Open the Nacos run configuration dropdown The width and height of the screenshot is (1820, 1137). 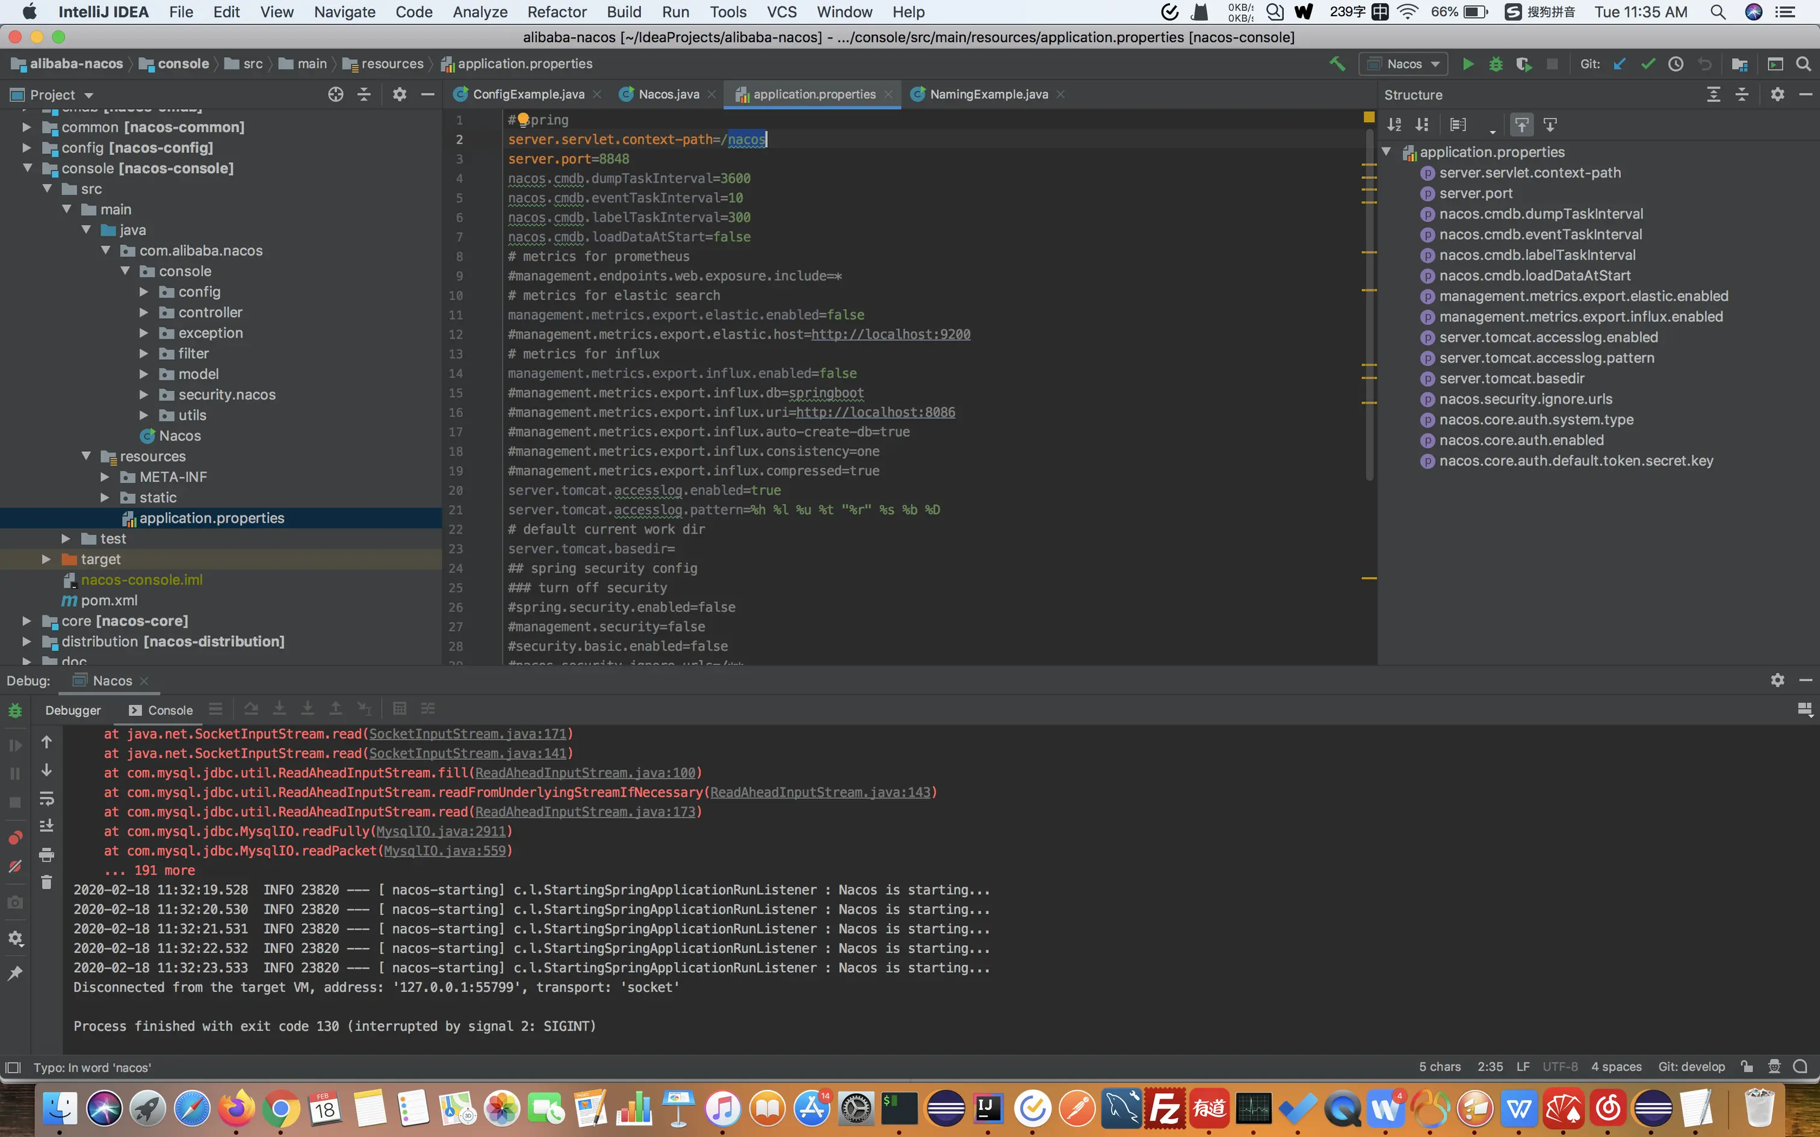[x=1404, y=64]
